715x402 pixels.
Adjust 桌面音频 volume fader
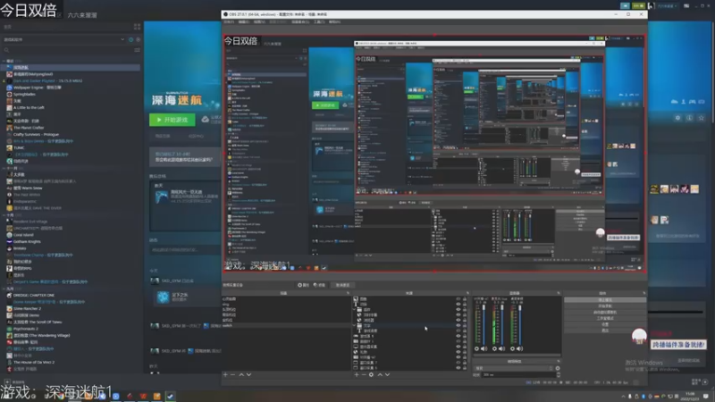click(520, 309)
